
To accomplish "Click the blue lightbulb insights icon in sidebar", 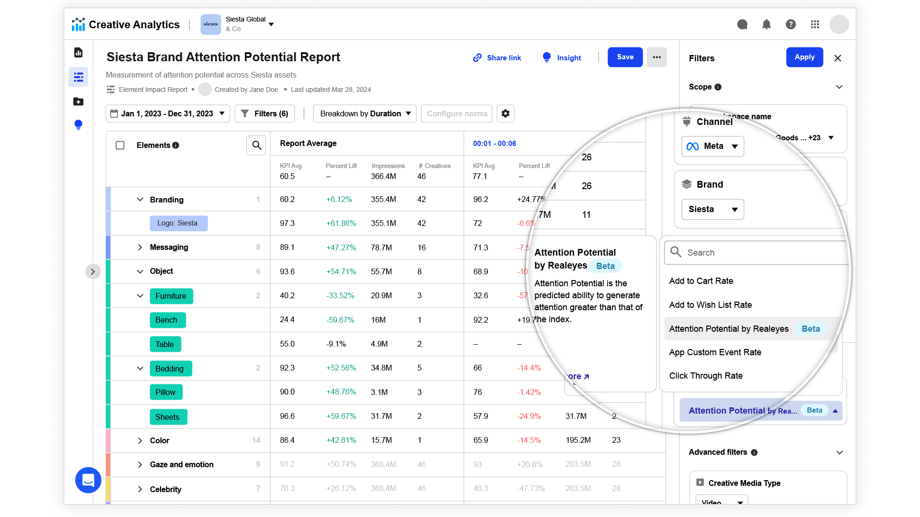I will [78, 124].
